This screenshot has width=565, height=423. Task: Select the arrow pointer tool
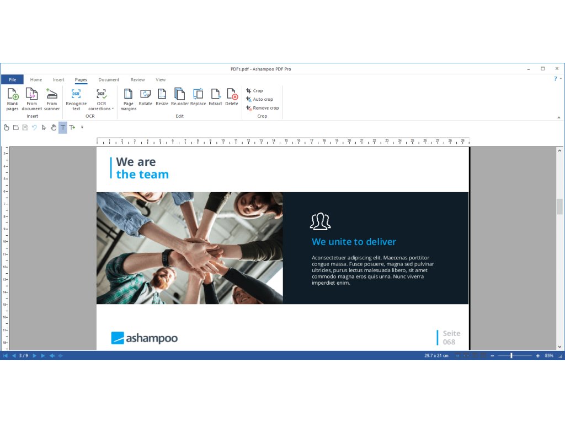pyautogui.click(x=44, y=127)
